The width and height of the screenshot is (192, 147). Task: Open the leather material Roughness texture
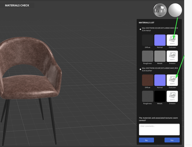pos(147,96)
